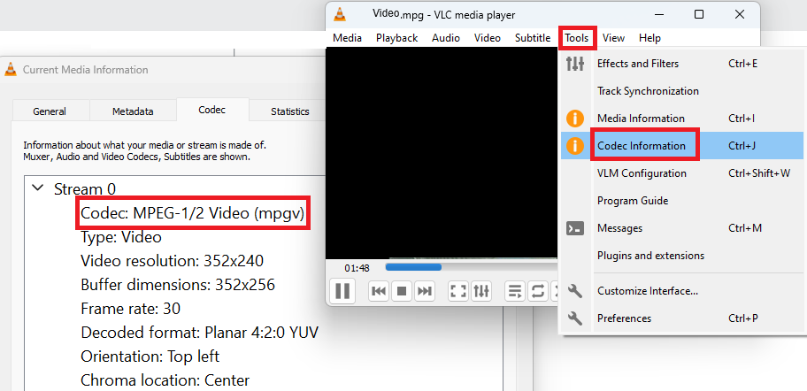The image size is (807, 391).
Task: Choose Effects and Filters from Tools menu
Action: click(683, 64)
